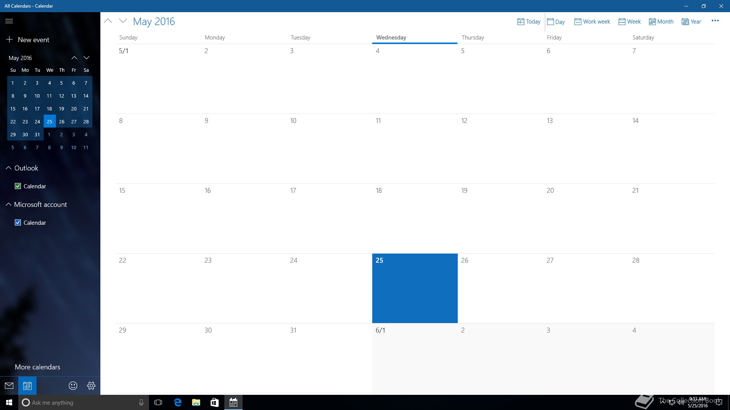The image size is (730, 410).
Task: Open the Windows Start menu
Action: pyautogui.click(x=9, y=402)
